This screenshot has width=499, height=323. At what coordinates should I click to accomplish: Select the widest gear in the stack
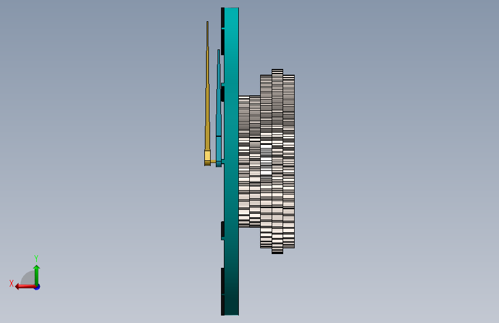point(277,161)
